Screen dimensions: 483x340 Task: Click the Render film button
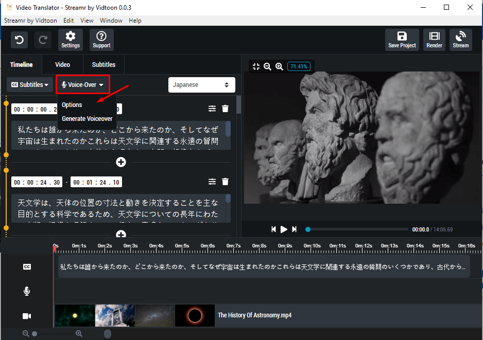click(434, 40)
